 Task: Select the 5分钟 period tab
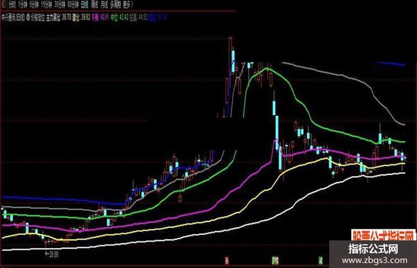pos(34,4)
